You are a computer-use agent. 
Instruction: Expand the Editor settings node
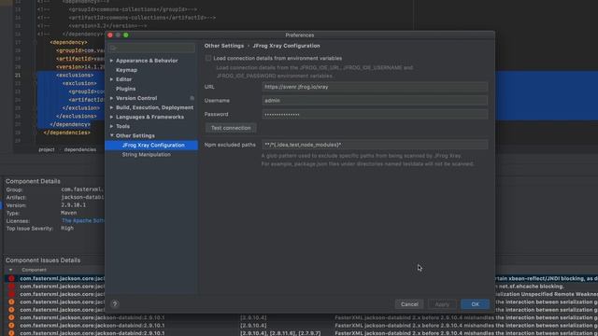coord(111,79)
